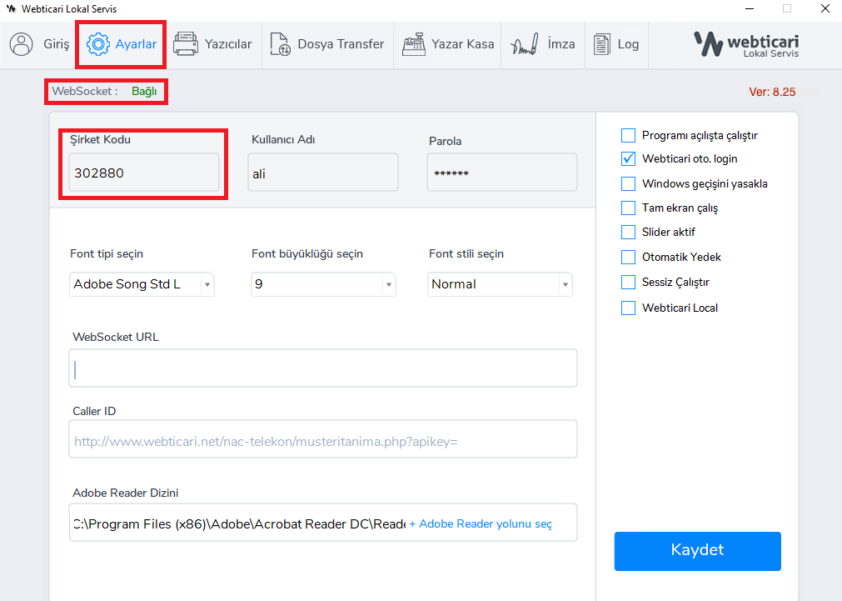Toggle the Sessiz Çalıştır checkbox
Screen dimensions: 842x601
628,283
